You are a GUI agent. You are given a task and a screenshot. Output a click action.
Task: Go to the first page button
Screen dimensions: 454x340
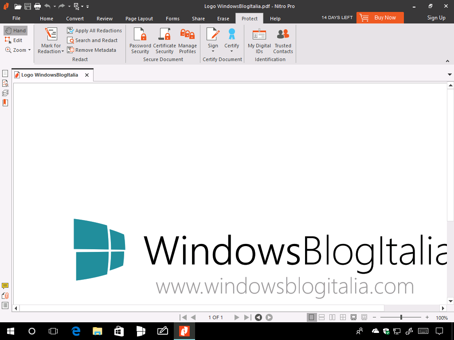[x=183, y=317]
